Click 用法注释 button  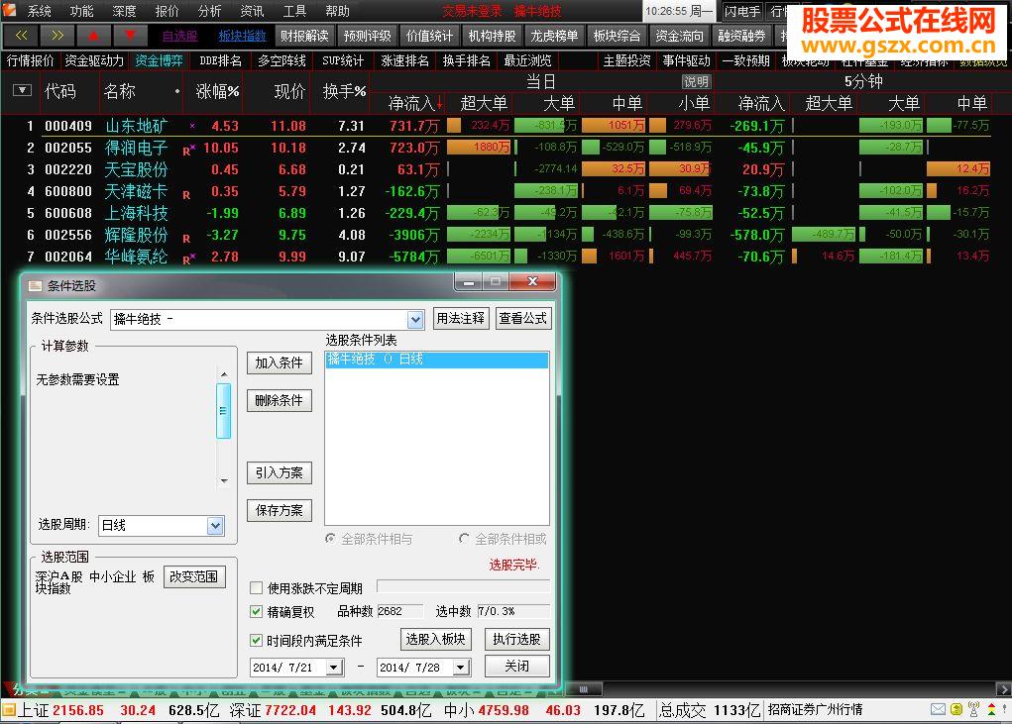tap(460, 318)
